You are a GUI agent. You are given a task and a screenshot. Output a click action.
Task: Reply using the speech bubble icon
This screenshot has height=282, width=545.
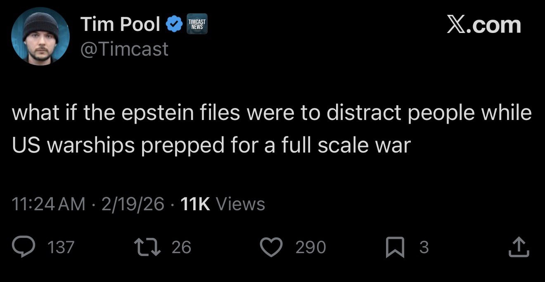click(x=31, y=247)
